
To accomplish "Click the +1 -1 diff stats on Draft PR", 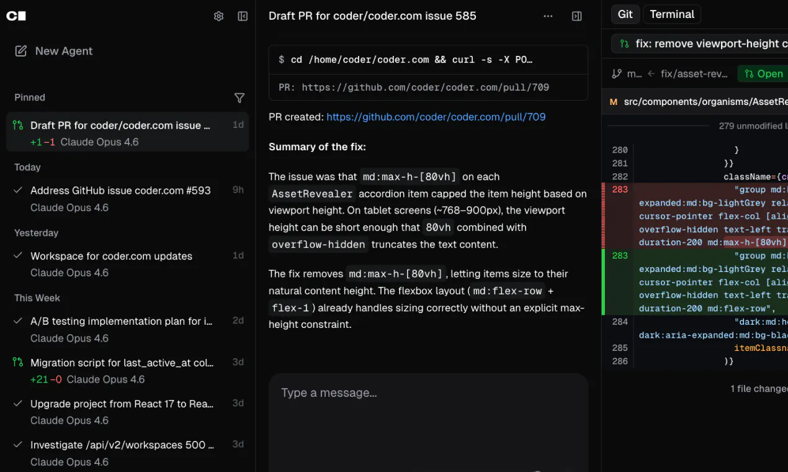I will click(43, 142).
